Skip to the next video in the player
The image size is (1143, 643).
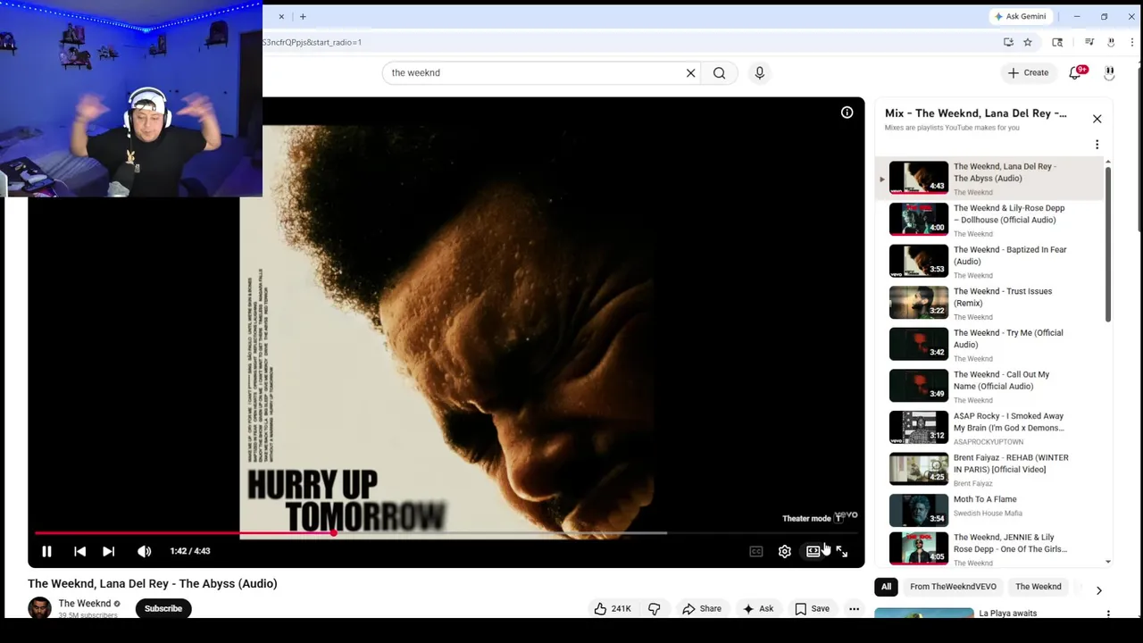coord(108,551)
